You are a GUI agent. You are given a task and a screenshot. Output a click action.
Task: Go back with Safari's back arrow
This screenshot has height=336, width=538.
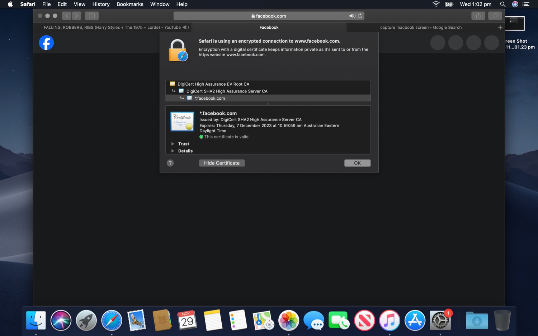point(67,16)
